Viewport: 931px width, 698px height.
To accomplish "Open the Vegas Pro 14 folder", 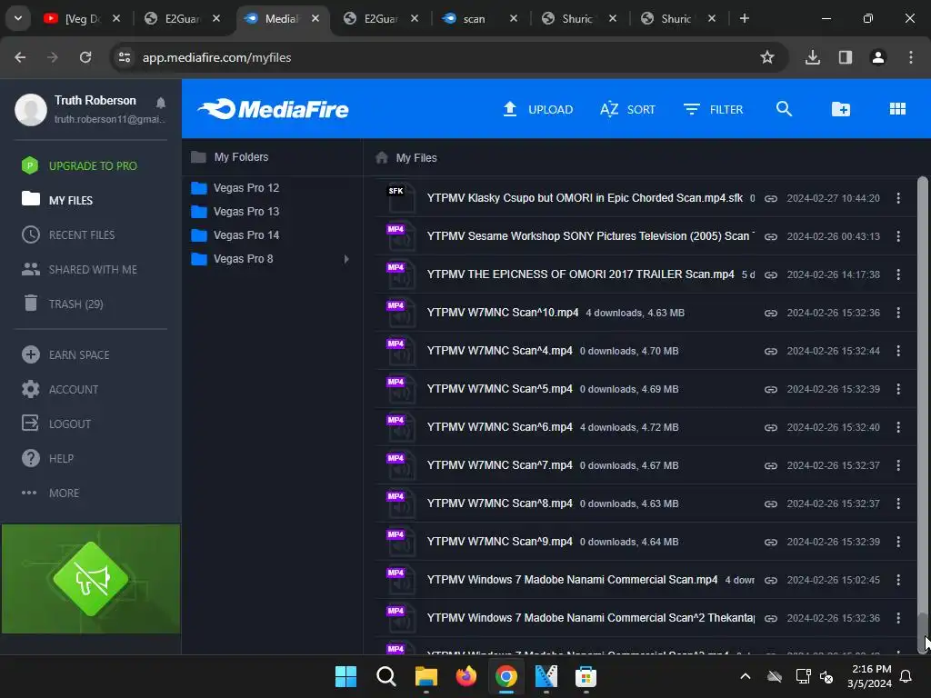I will 235,235.
